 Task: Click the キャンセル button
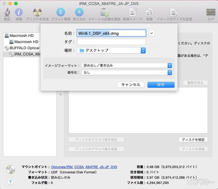(x=131, y=85)
